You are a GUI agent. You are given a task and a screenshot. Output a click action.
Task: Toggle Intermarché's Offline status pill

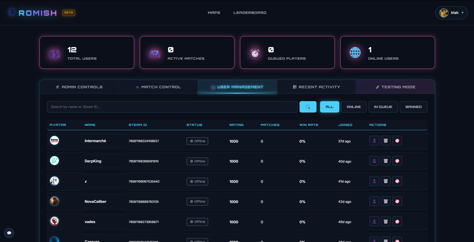197,141
